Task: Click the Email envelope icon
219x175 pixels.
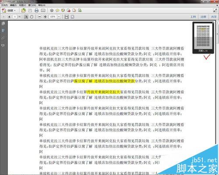Action: tap(43, 10)
